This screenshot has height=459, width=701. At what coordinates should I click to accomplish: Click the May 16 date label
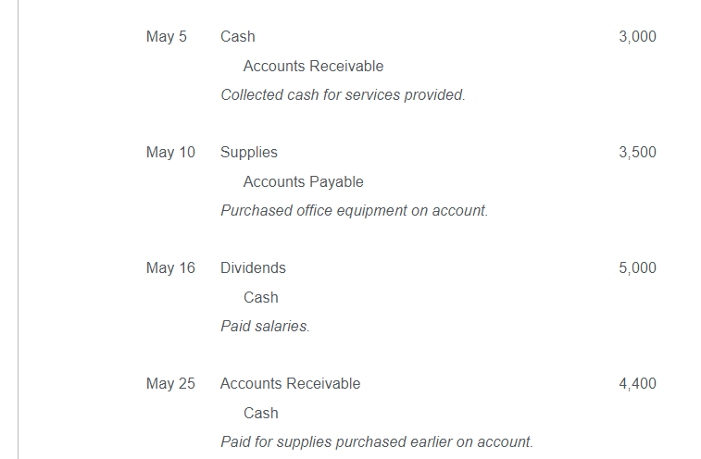point(170,268)
